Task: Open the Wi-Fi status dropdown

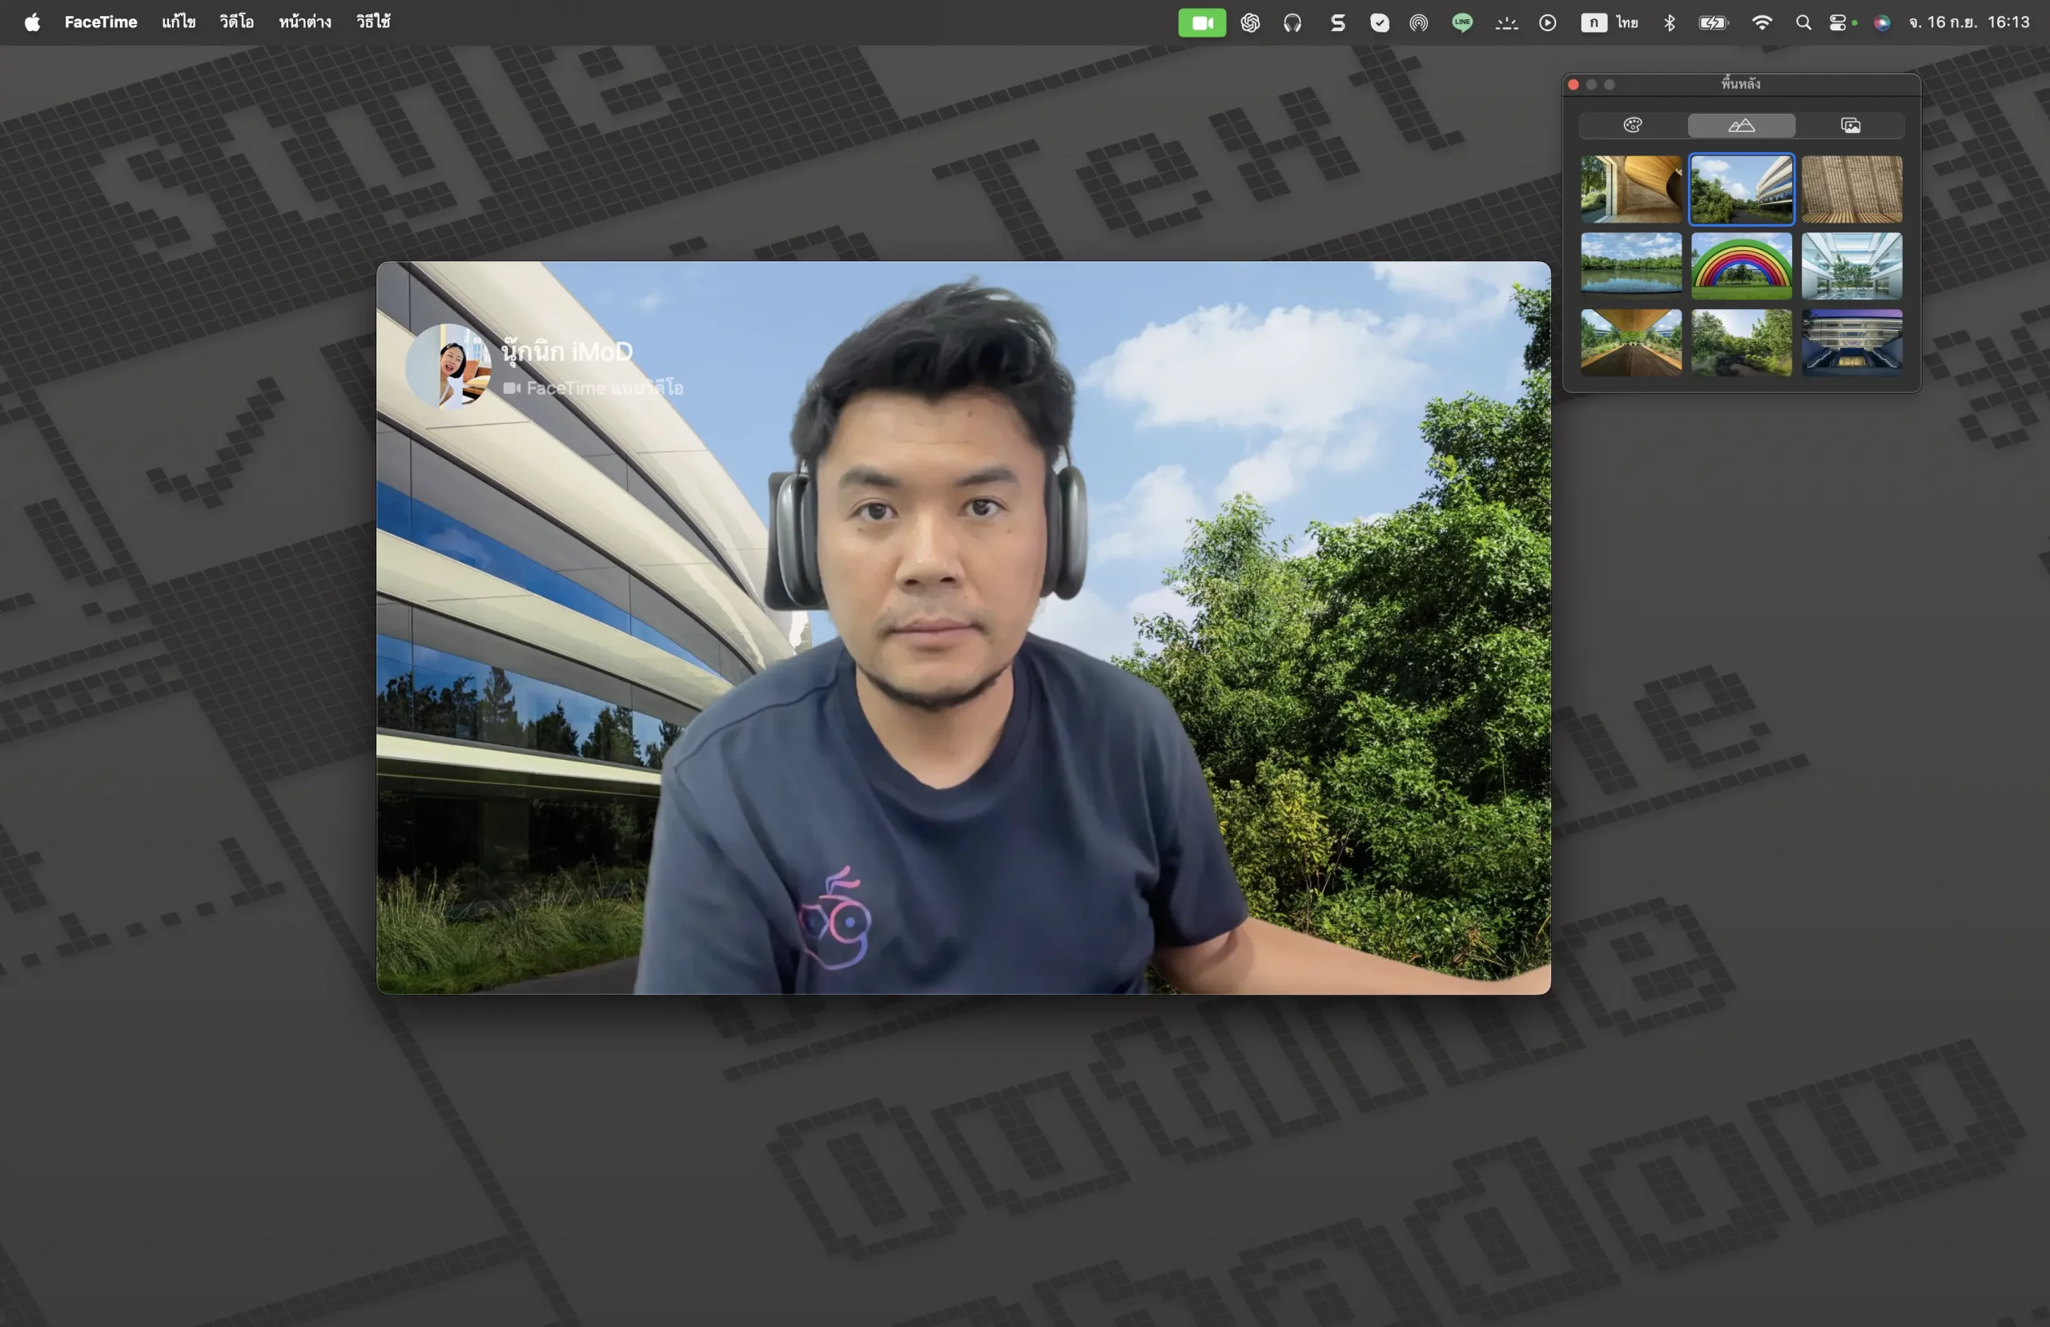Action: [1762, 22]
